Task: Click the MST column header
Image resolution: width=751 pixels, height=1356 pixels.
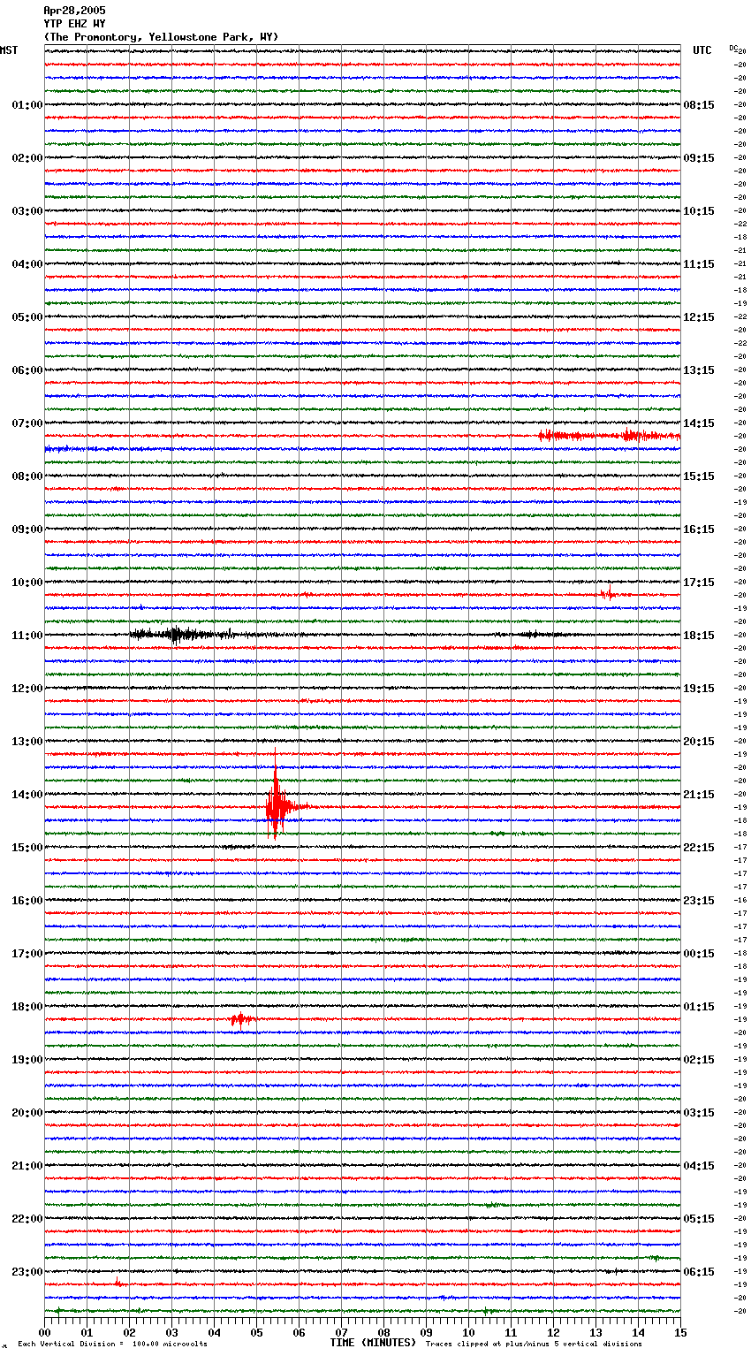Action: [9, 50]
